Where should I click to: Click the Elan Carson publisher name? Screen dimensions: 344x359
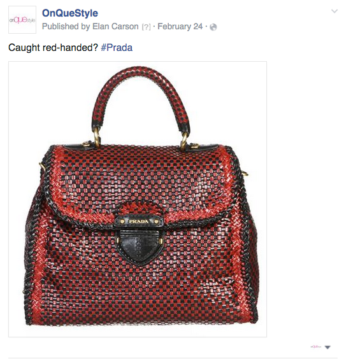[x=115, y=26]
